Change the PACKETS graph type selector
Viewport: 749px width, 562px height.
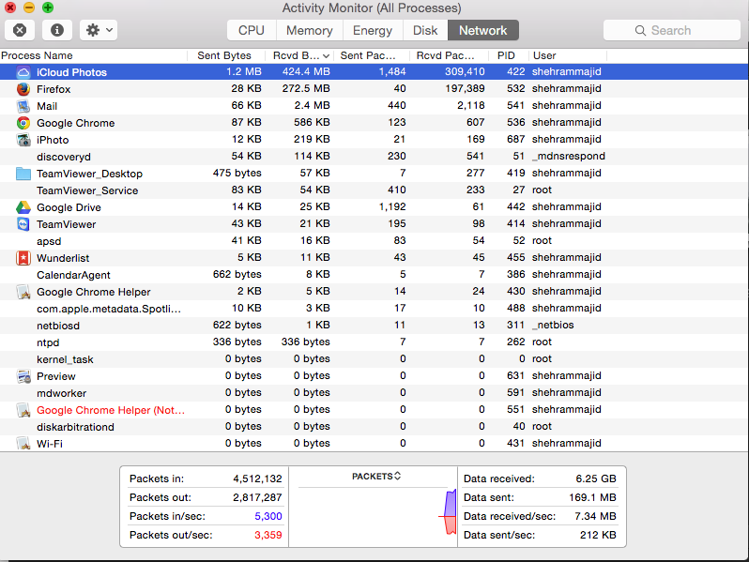coord(376,476)
